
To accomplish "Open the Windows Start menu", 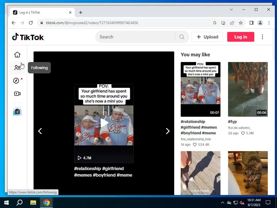I will pos(6,203).
